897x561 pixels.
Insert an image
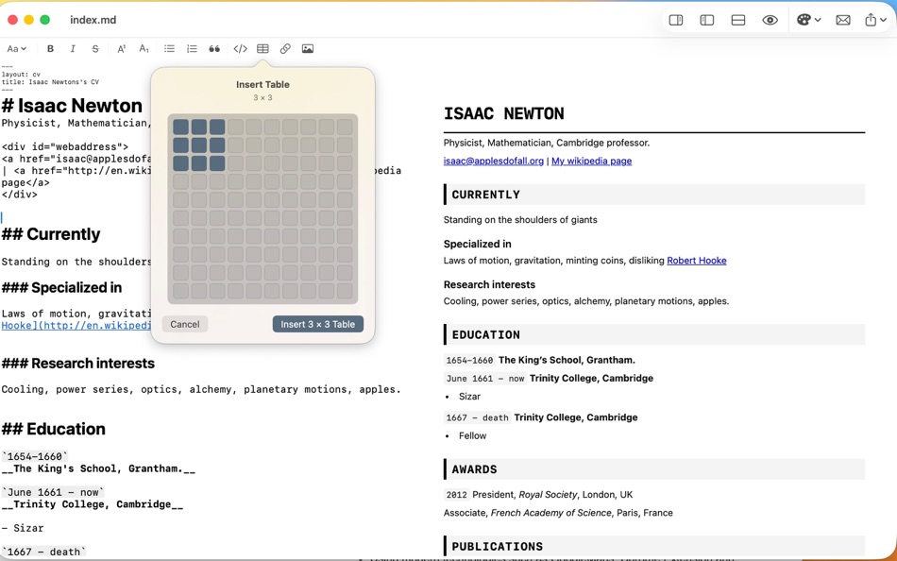tap(307, 49)
